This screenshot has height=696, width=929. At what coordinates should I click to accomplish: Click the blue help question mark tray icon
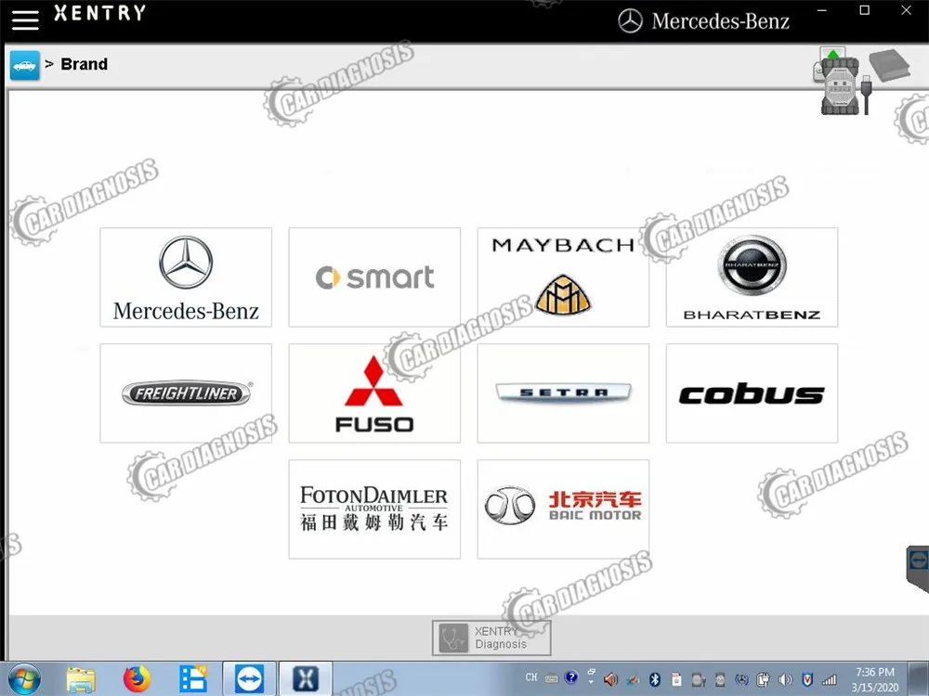click(571, 677)
